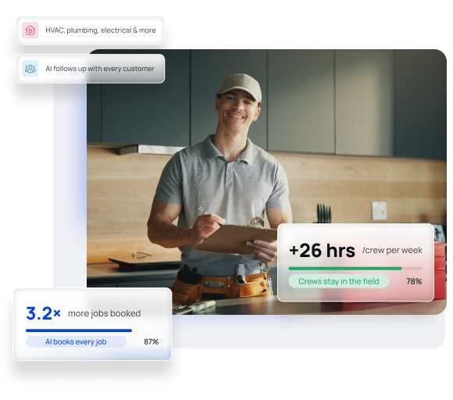Viewport: 453px width, 400px height.
Task: Click the '+26 hrs' headline value
Action: pos(322,250)
